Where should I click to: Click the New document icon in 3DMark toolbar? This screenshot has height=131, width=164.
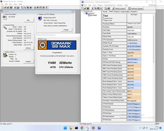click(2, 8)
